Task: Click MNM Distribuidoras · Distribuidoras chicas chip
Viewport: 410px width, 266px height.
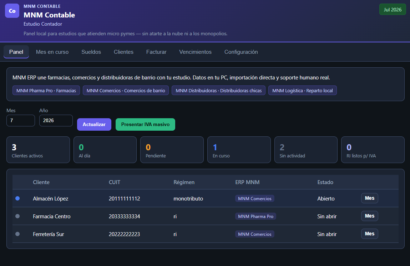Action: point(219,90)
